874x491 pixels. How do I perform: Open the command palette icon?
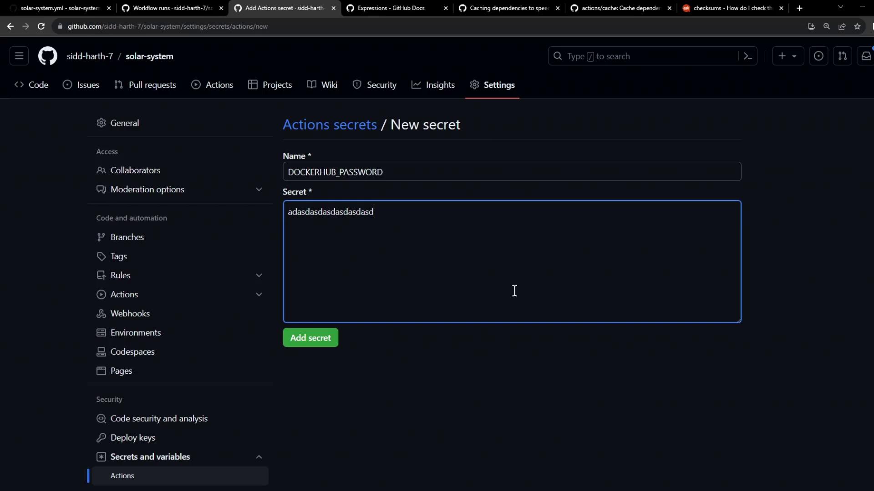click(747, 56)
